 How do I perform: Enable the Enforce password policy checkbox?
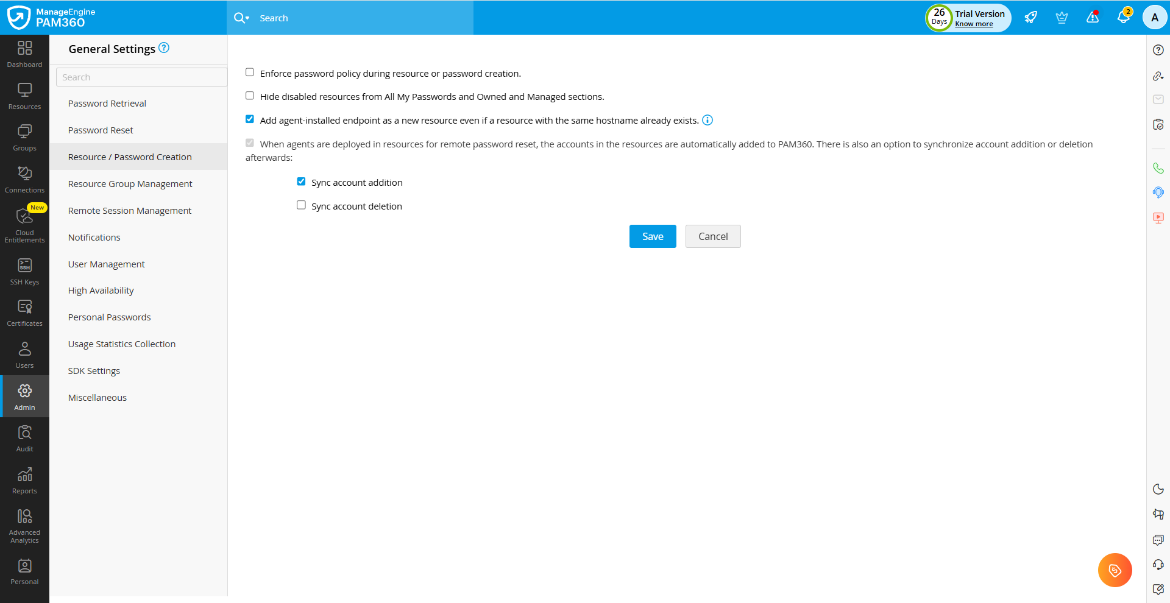(249, 72)
